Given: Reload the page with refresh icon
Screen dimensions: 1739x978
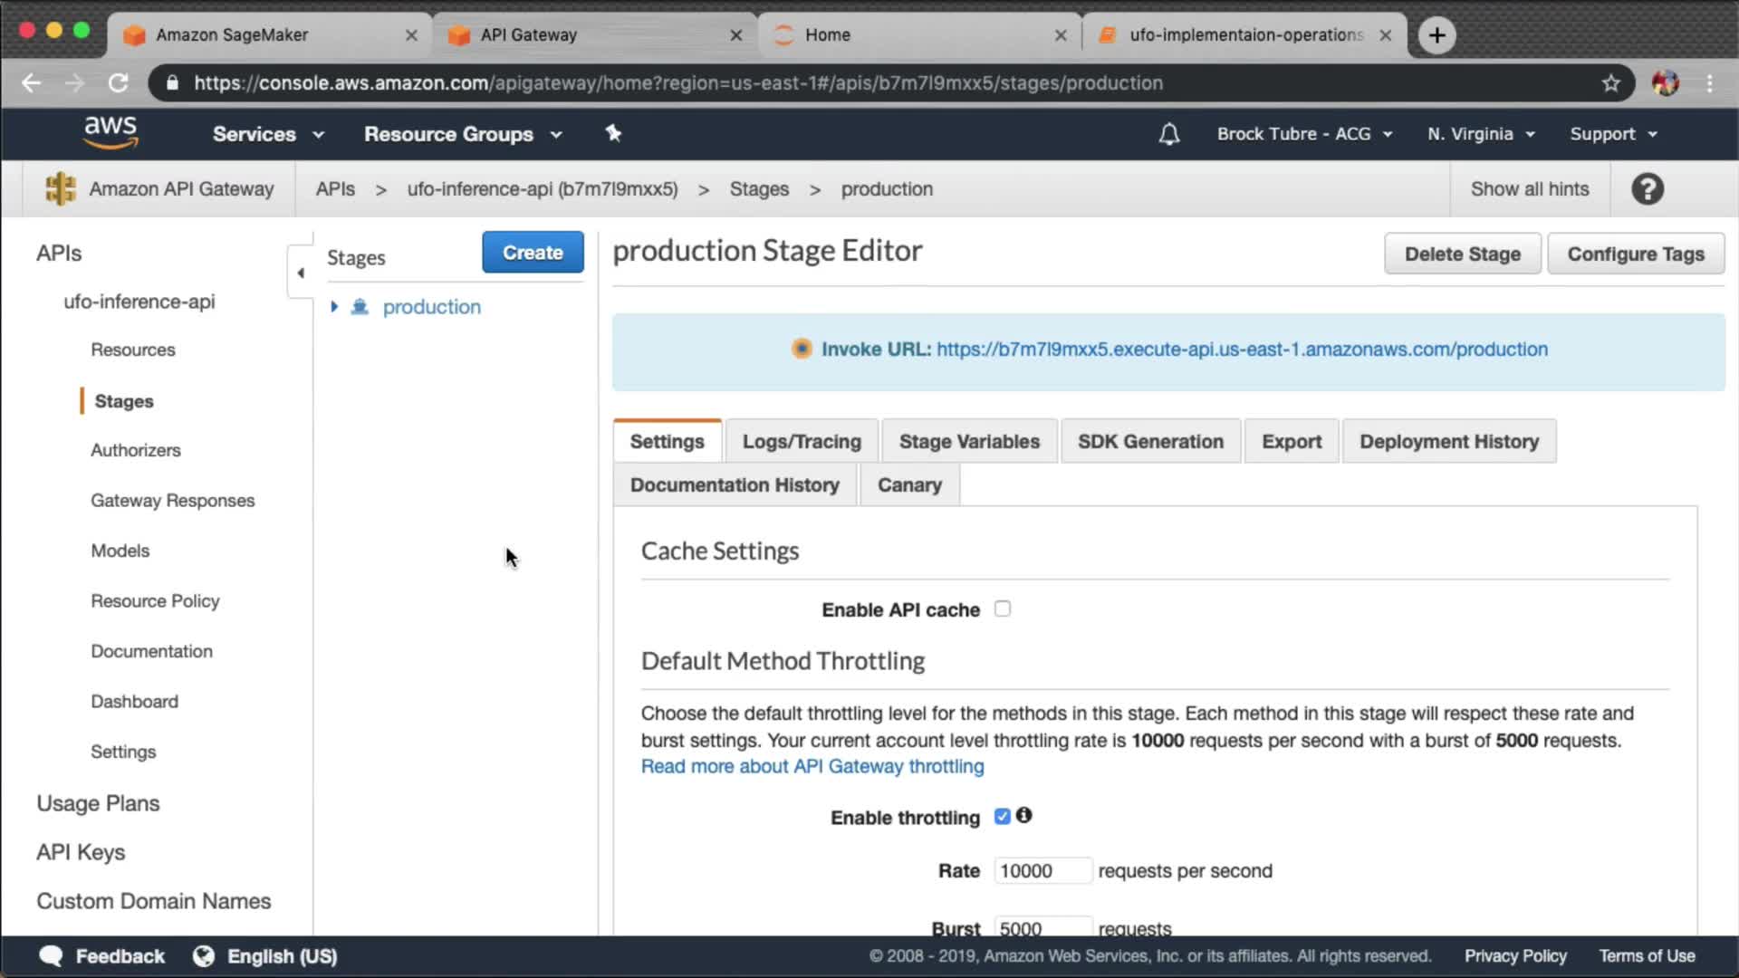Looking at the screenshot, I should click(x=118, y=83).
